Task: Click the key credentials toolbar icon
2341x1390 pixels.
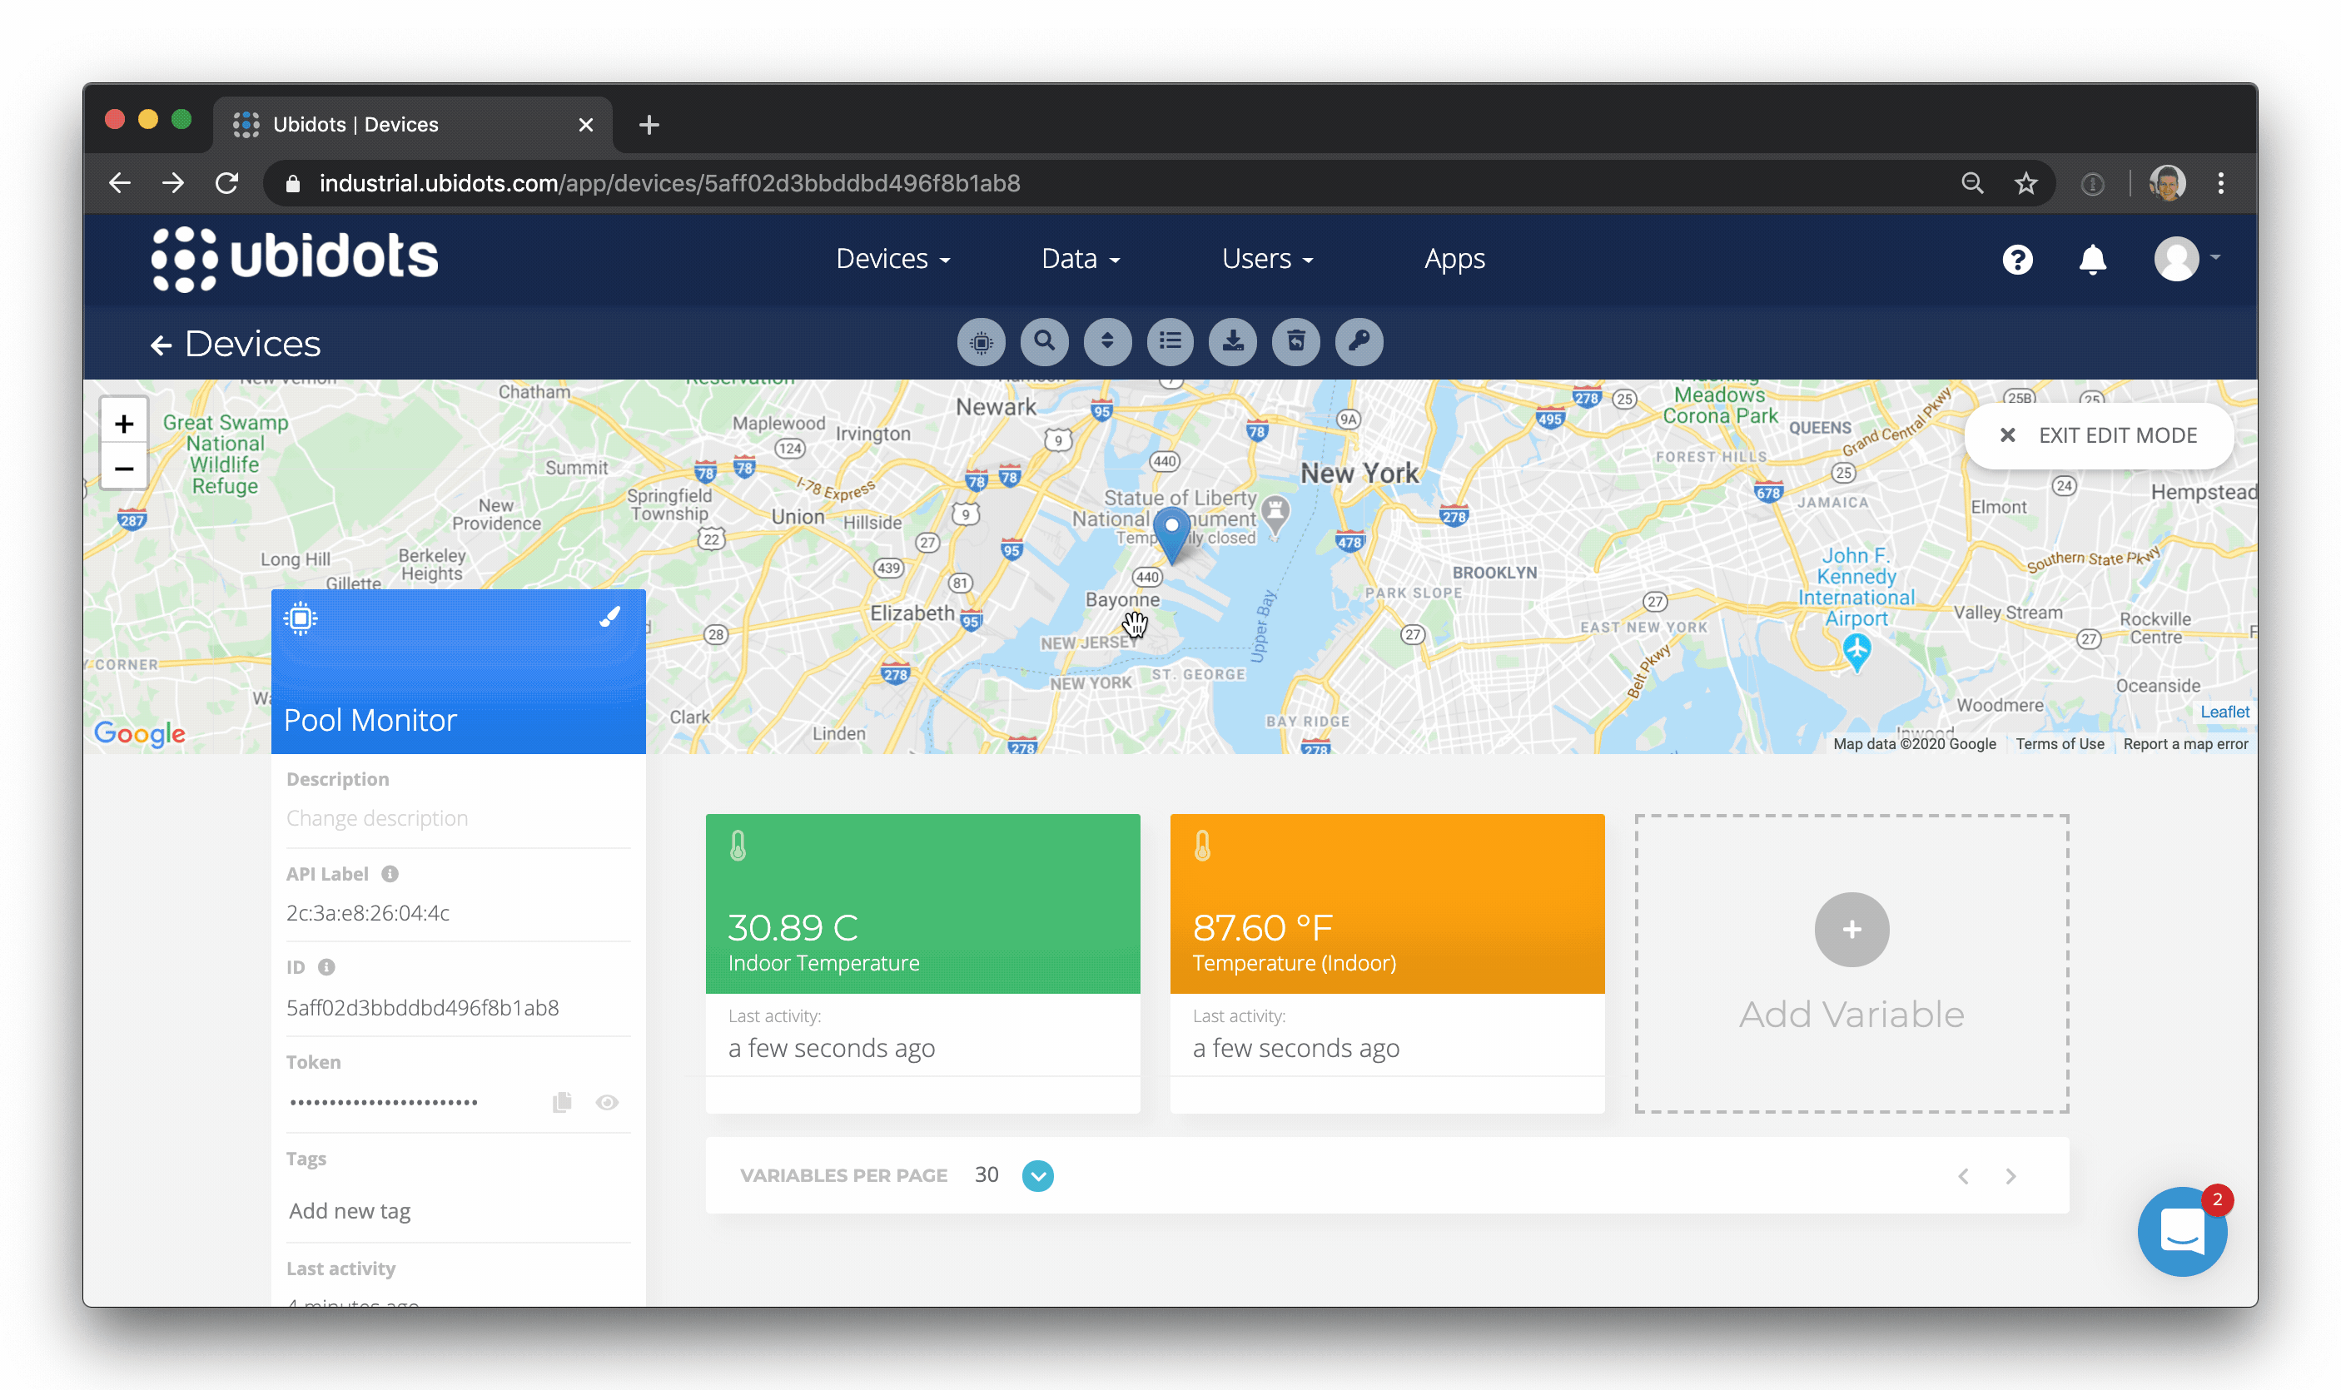Action: (1359, 342)
